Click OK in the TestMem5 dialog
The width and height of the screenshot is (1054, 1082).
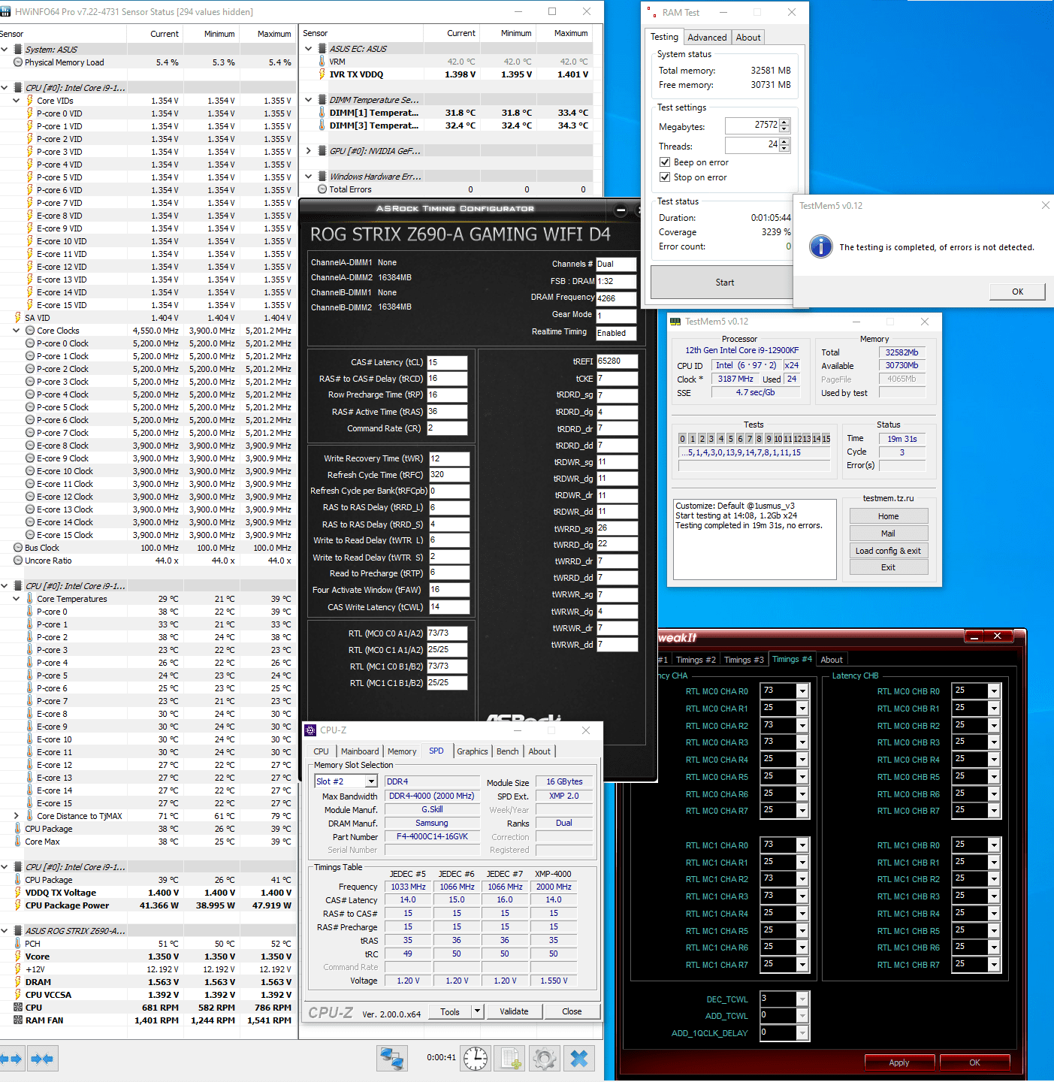coord(1017,292)
